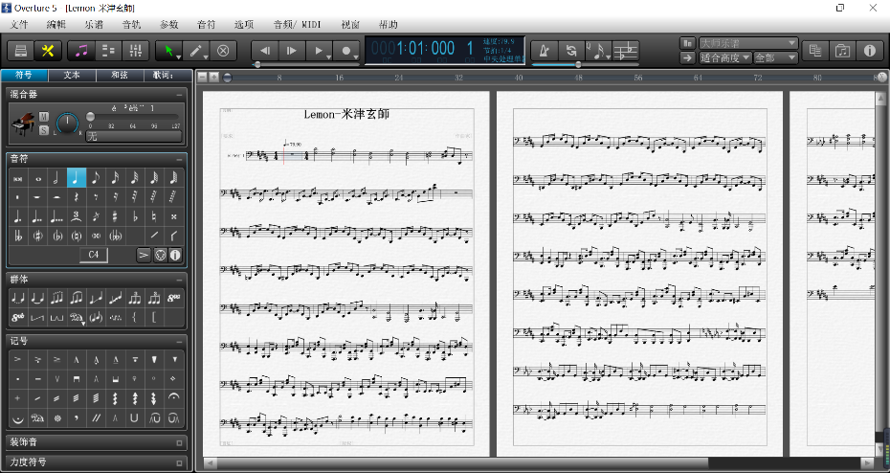Select the quarter rest symbol
The width and height of the screenshot is (890, 473).
coord(76,197)
